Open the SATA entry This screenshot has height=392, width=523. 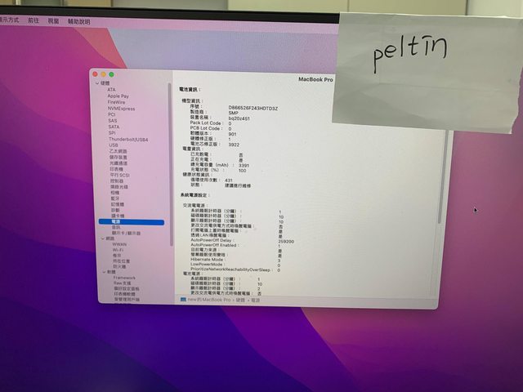(114, 127)
